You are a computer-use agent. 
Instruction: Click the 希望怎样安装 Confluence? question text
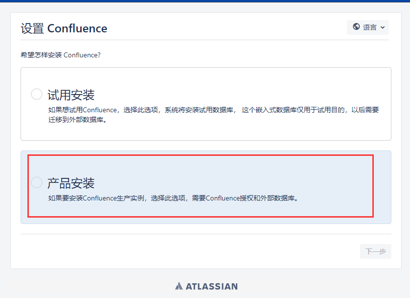click(x=61, y=55)
